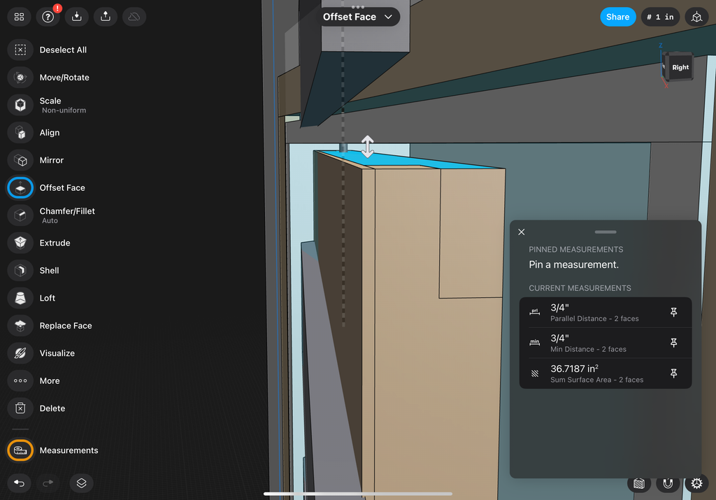
Task: Toggle magnet snapping icon
Action: tap(668, 483)
